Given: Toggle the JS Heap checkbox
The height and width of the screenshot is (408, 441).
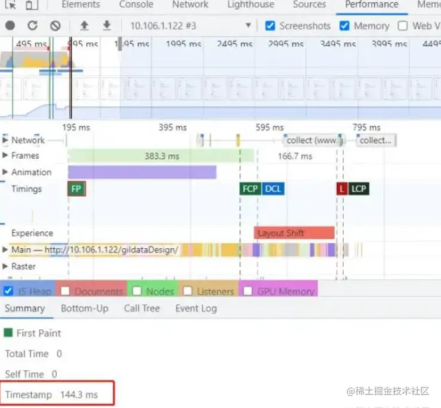Looking at the screenshot, I should click(8, 290).
